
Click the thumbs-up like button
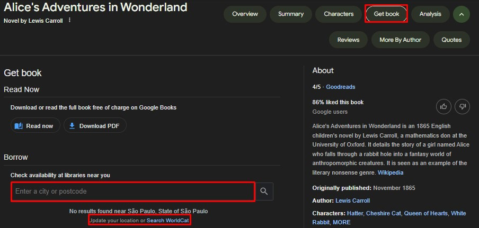coord(443,106)
